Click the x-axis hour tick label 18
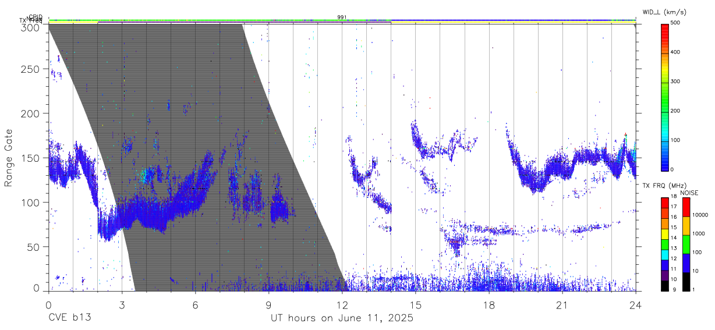 [489, 304]
